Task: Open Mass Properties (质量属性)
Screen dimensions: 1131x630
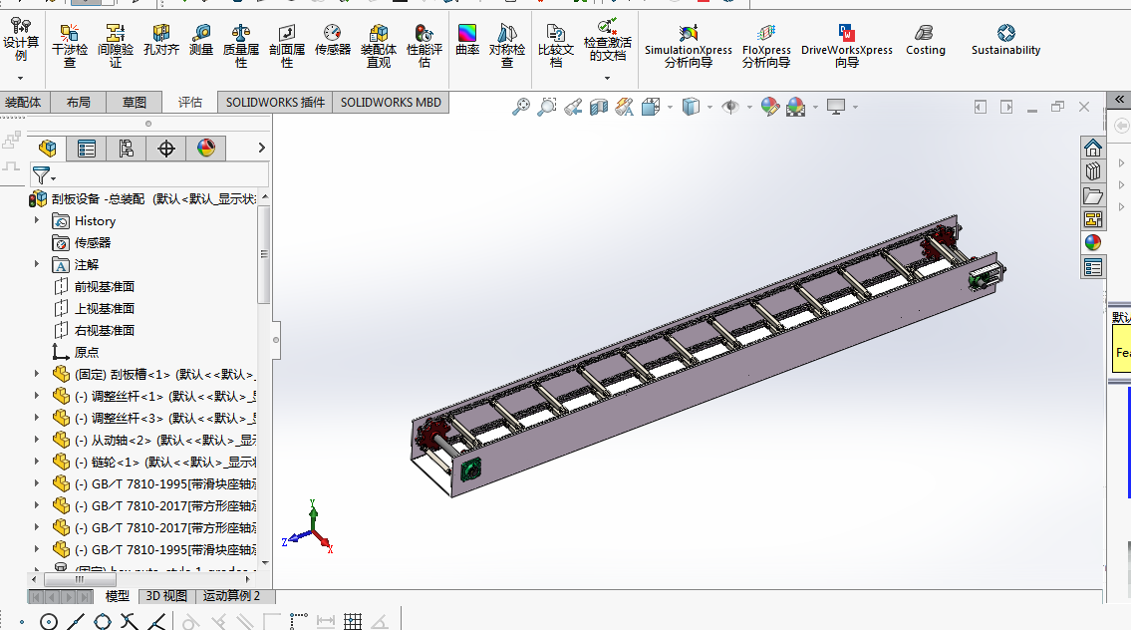Action: tap(241, 46)
